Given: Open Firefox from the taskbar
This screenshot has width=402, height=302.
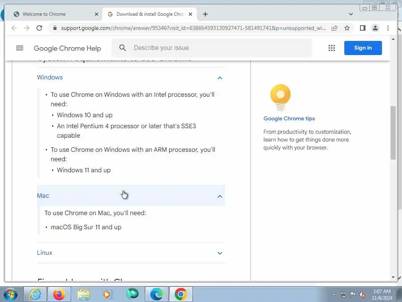Looking at the screenshot, I should tap(59, 294).
